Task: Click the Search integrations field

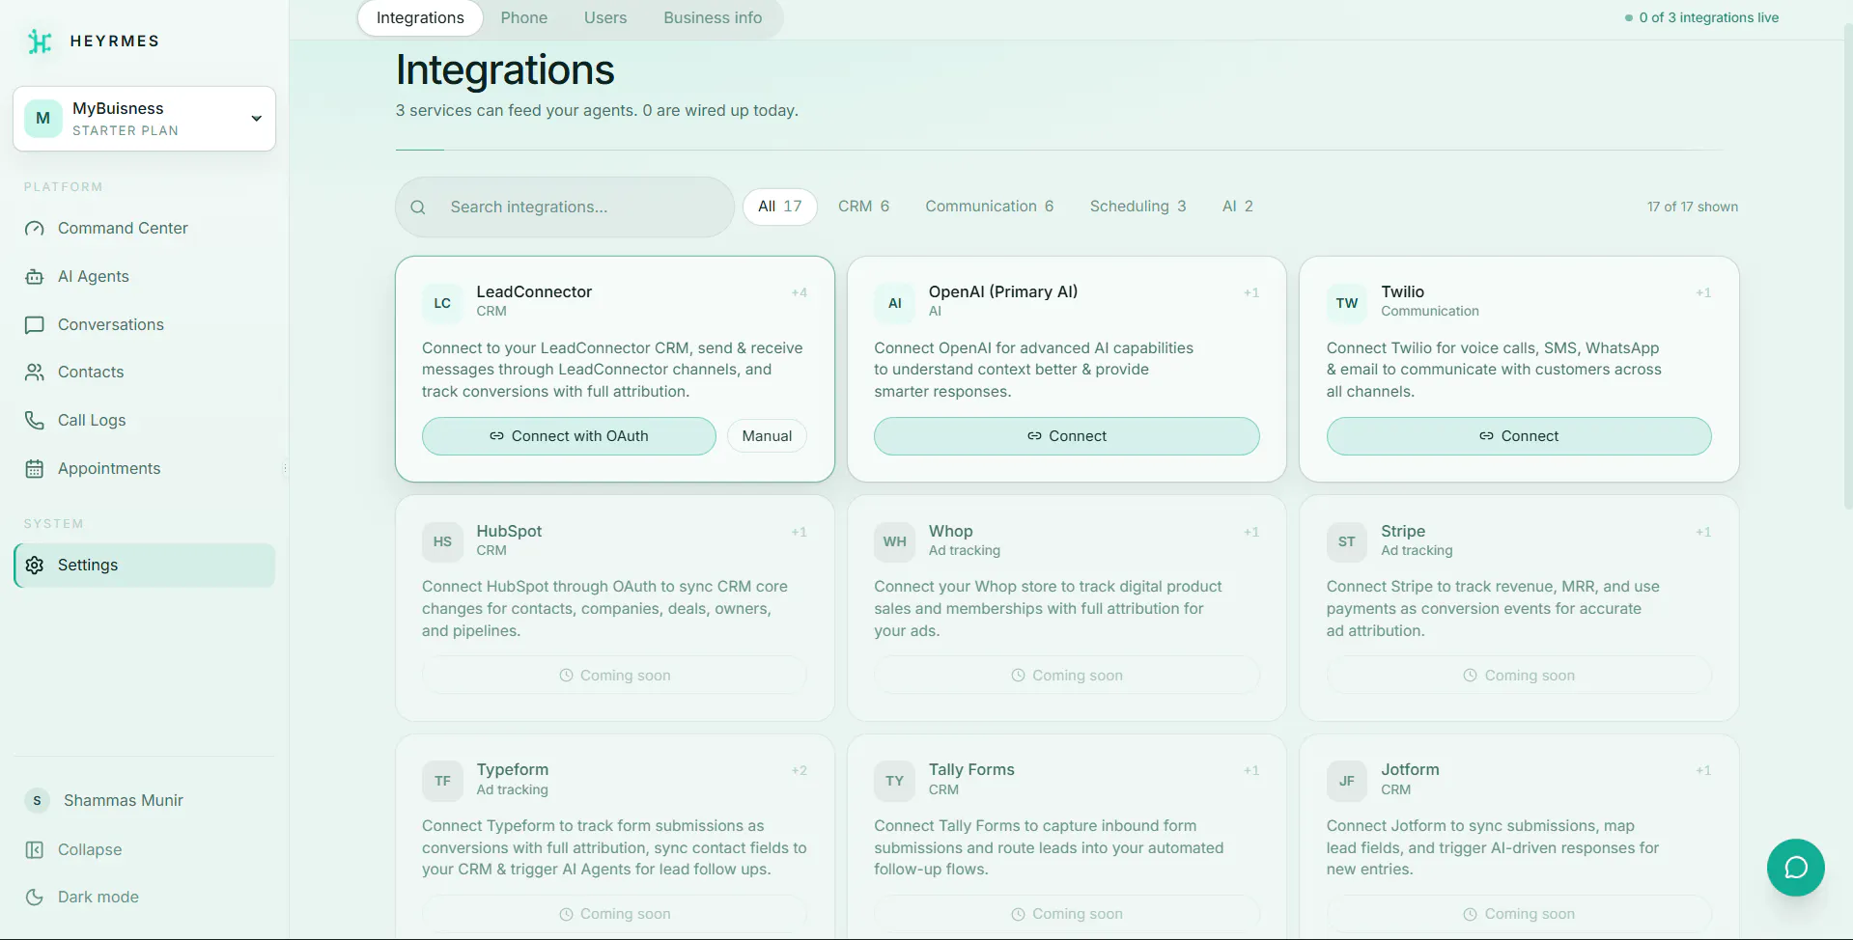Action: [565, 207]
